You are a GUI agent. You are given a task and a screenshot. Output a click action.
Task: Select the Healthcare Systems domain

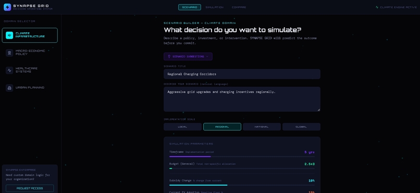(30, 70)
